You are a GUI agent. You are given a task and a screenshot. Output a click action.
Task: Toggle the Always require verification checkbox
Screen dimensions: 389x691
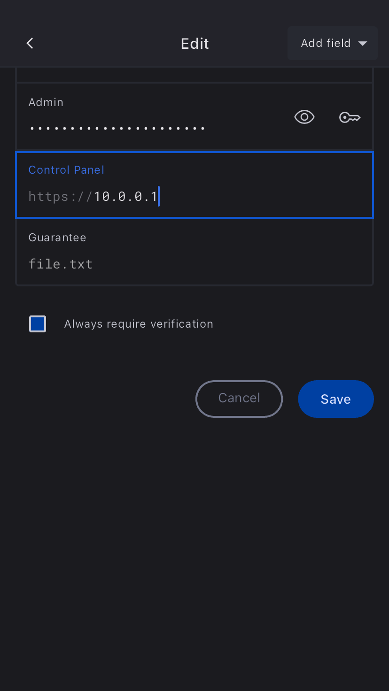click(x=38, y=324)
